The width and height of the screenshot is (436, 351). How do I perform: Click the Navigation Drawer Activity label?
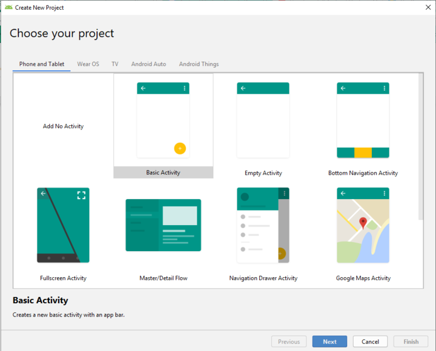pyautogui.click(x=263, y=278)
